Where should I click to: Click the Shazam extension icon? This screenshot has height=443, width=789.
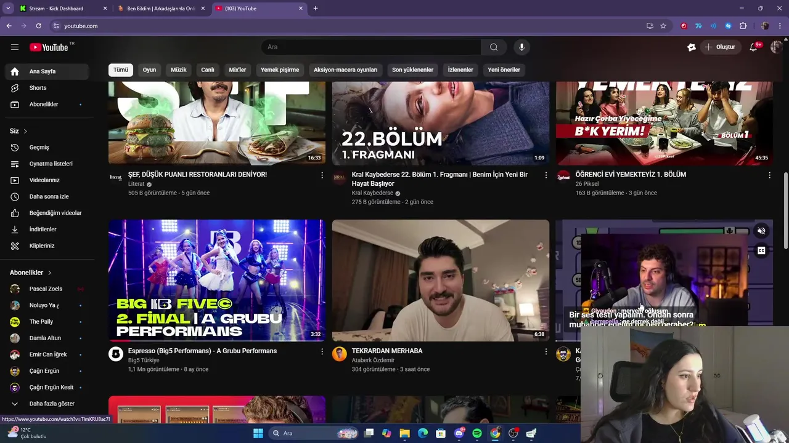(x=728, y=26)
